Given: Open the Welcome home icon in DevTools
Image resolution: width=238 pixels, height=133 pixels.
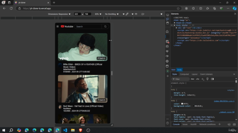Looking at the screenshot, I should 167,31.
